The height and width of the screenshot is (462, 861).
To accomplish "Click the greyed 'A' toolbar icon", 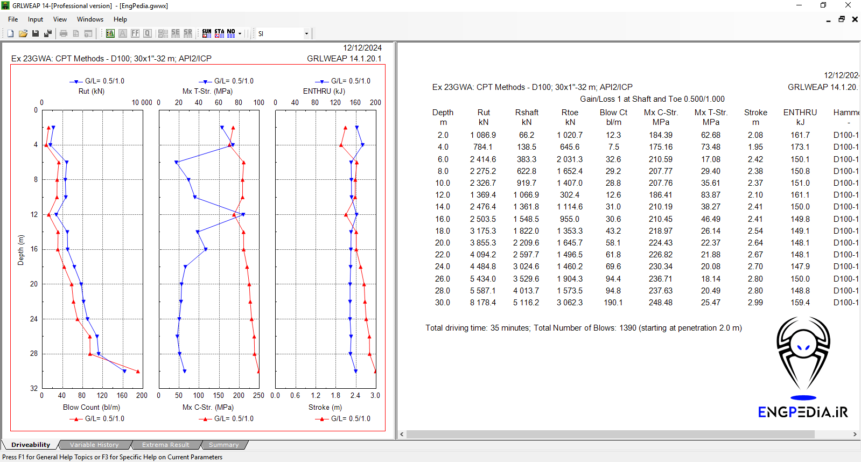I will pos(123,33).
